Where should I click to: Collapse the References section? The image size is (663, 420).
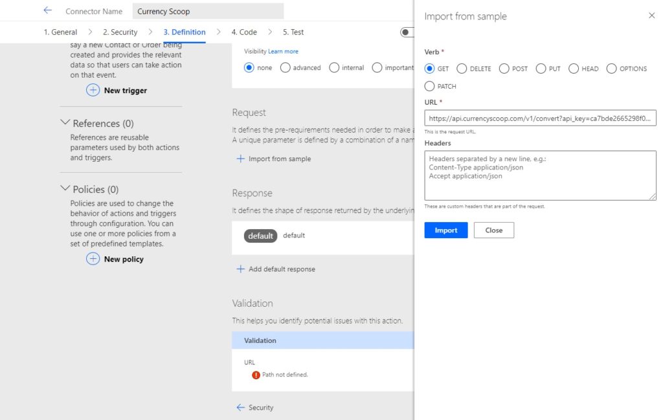tap(65, 122)
